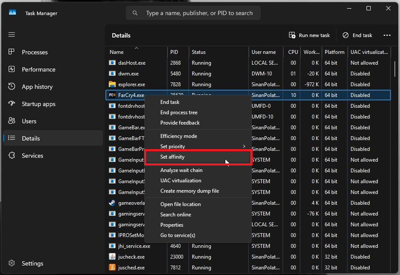Click the Run new task icon

(x=292, y=35)
